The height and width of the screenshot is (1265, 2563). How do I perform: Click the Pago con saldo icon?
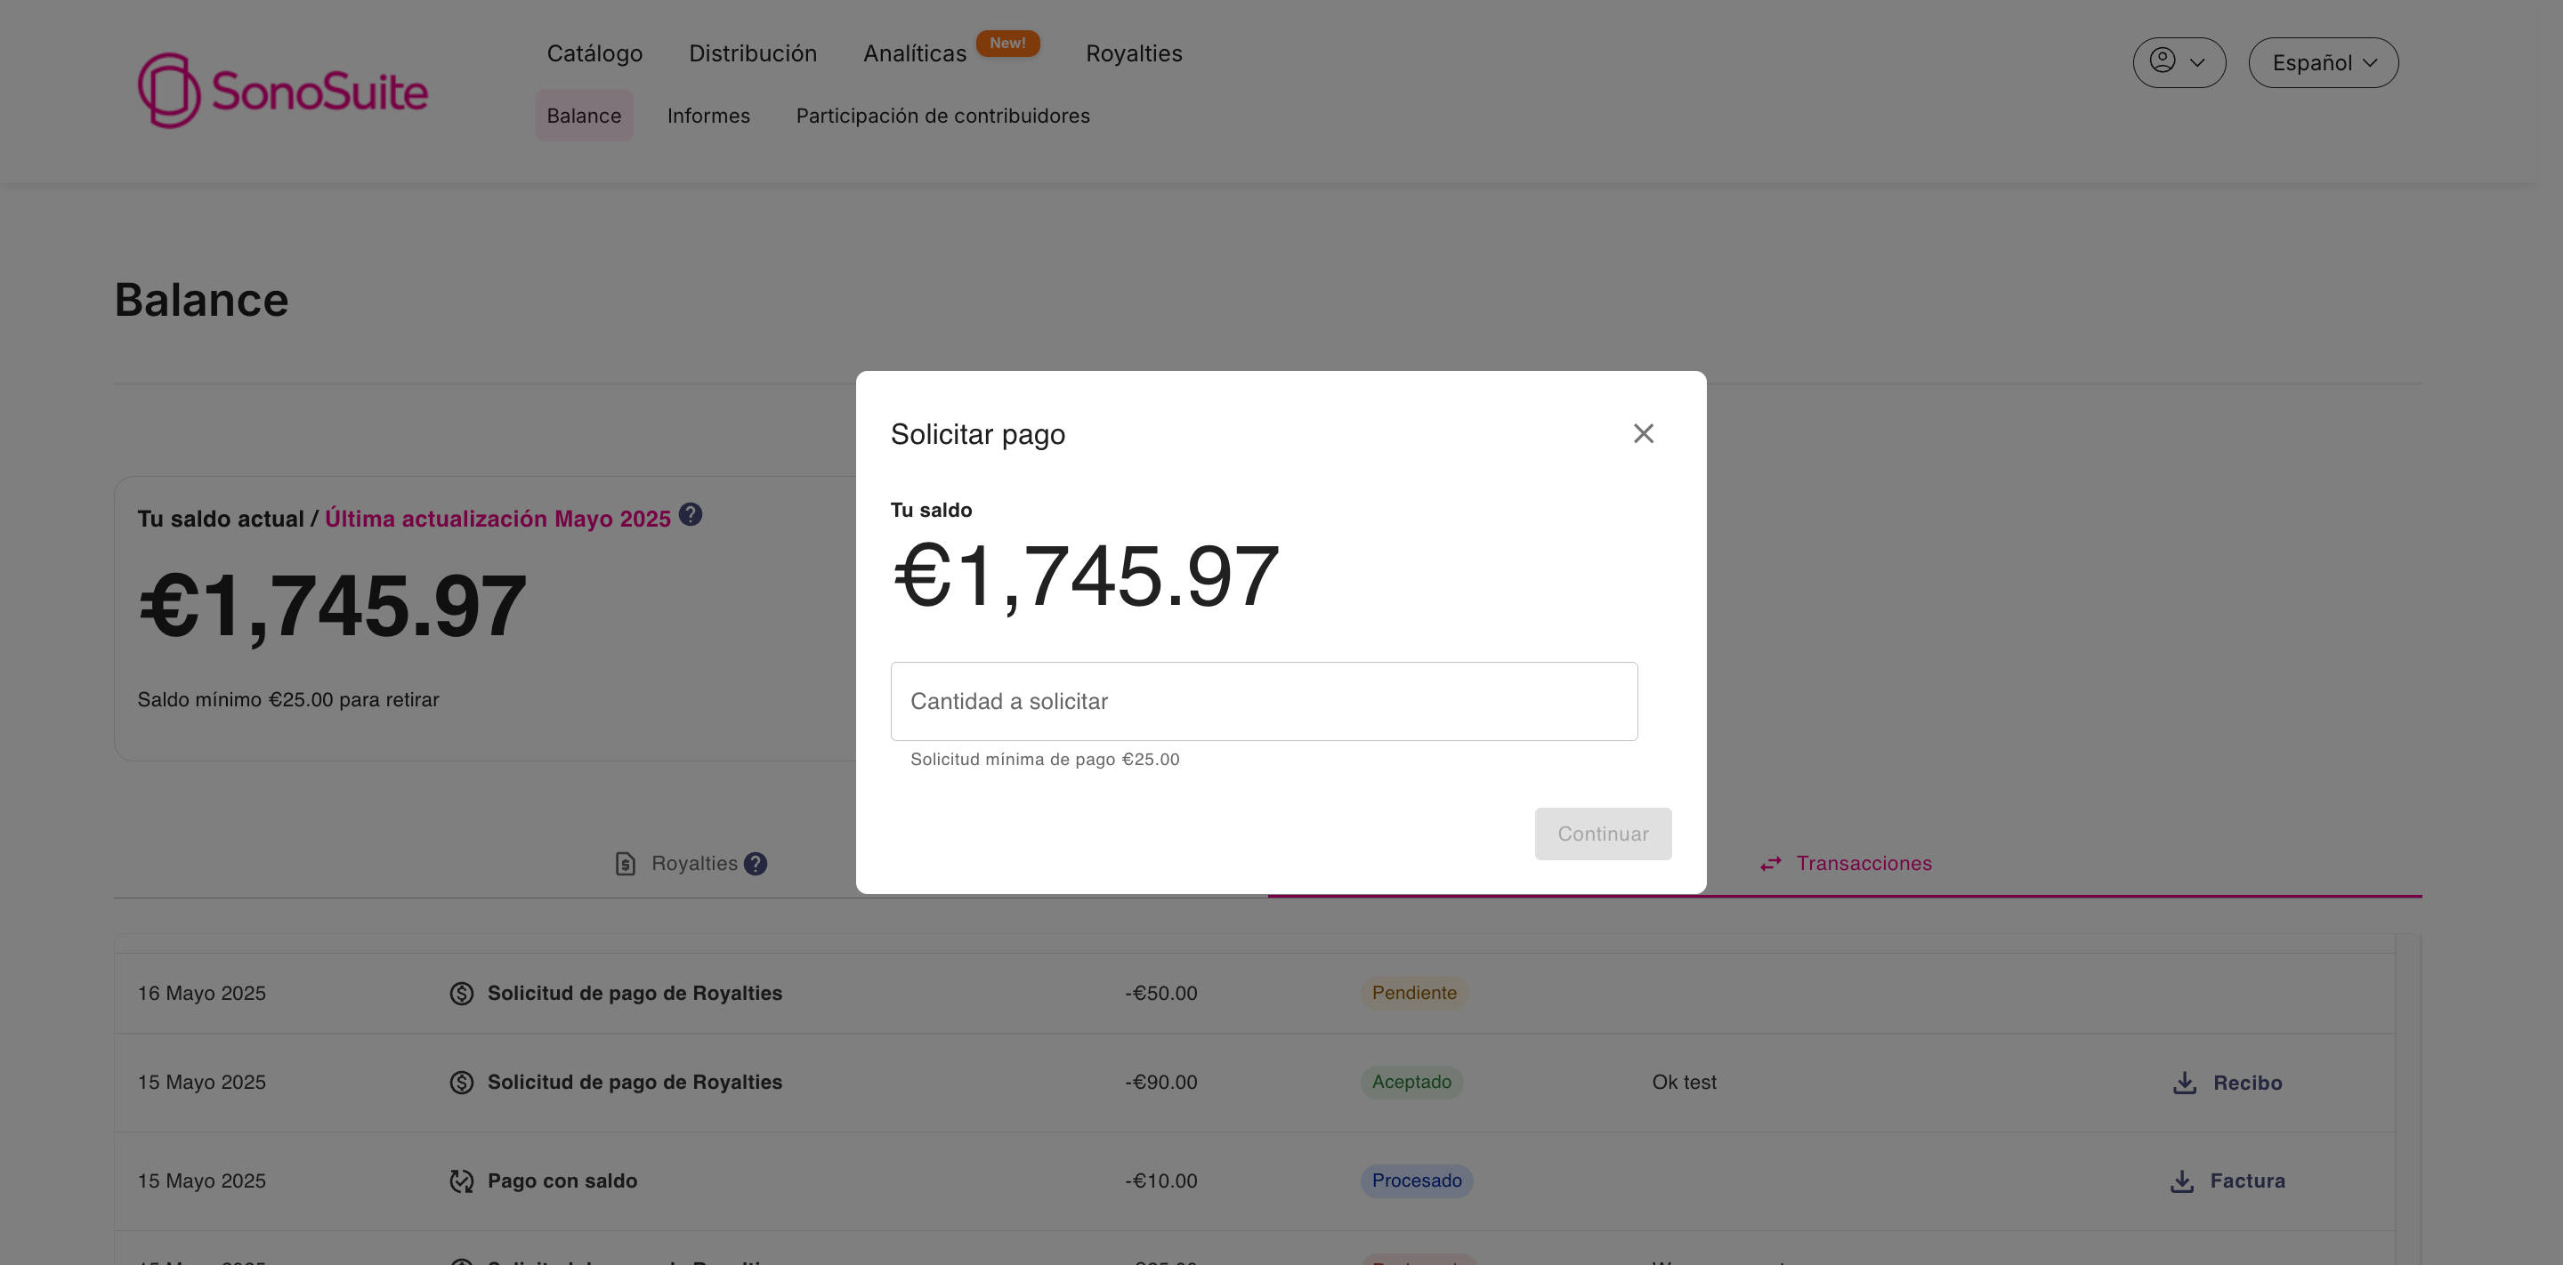(462, 1181)
